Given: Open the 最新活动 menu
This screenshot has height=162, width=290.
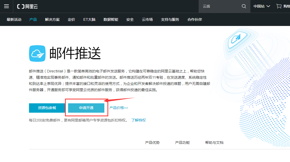Looking at the screenshot, I should 14,19.
